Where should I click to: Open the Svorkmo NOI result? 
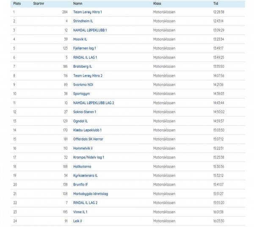click(83, 85)
